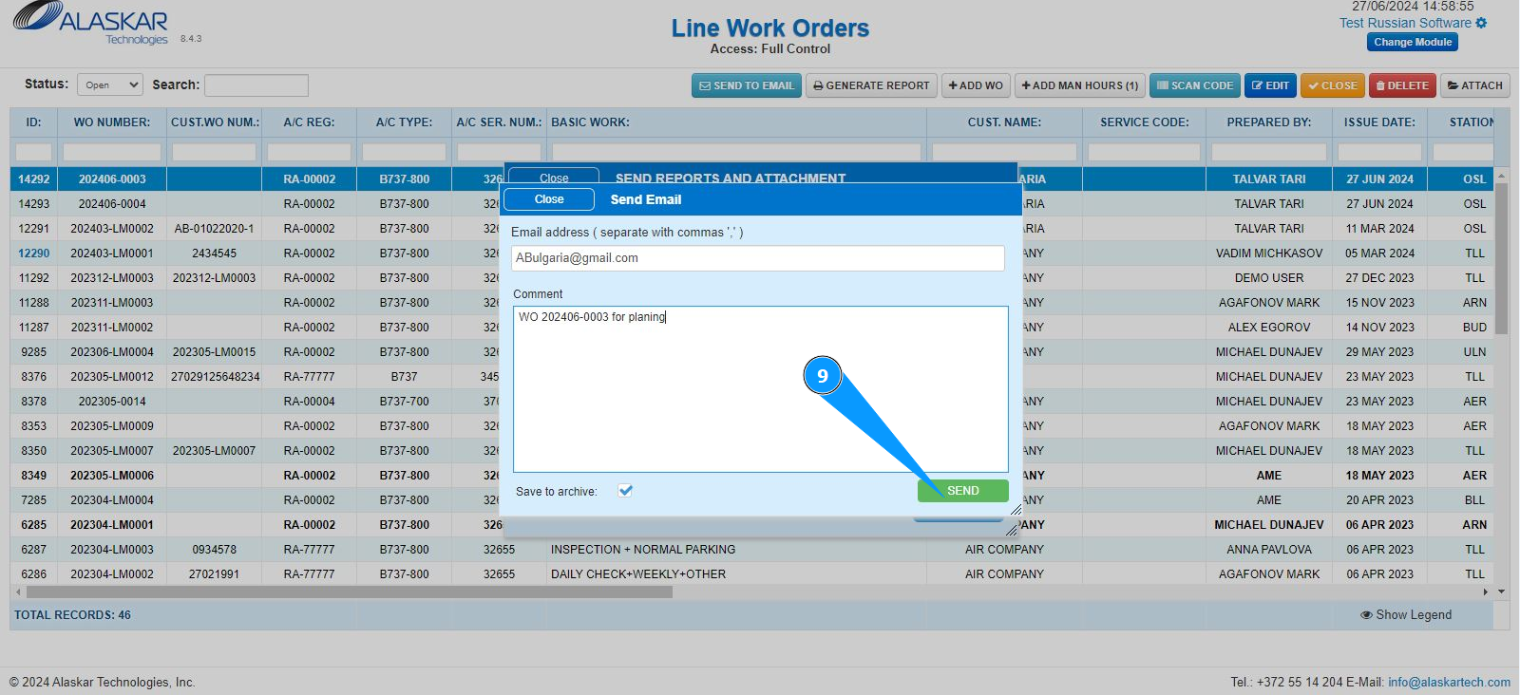
Task: Click the horizontal scrollbar of the table
Action: 350,592
